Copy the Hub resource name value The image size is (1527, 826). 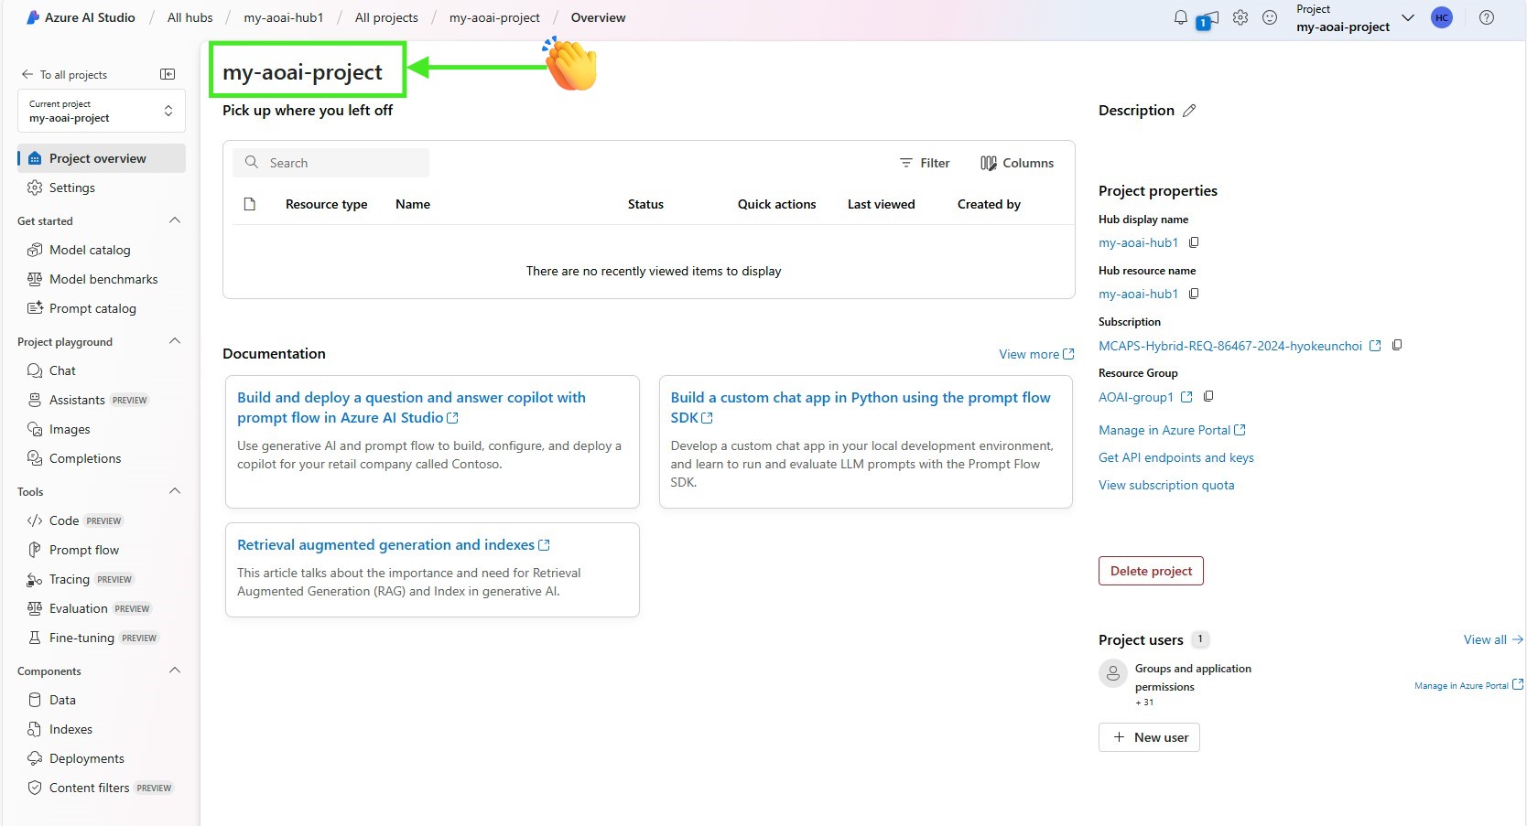click(x=1194, y=294)
